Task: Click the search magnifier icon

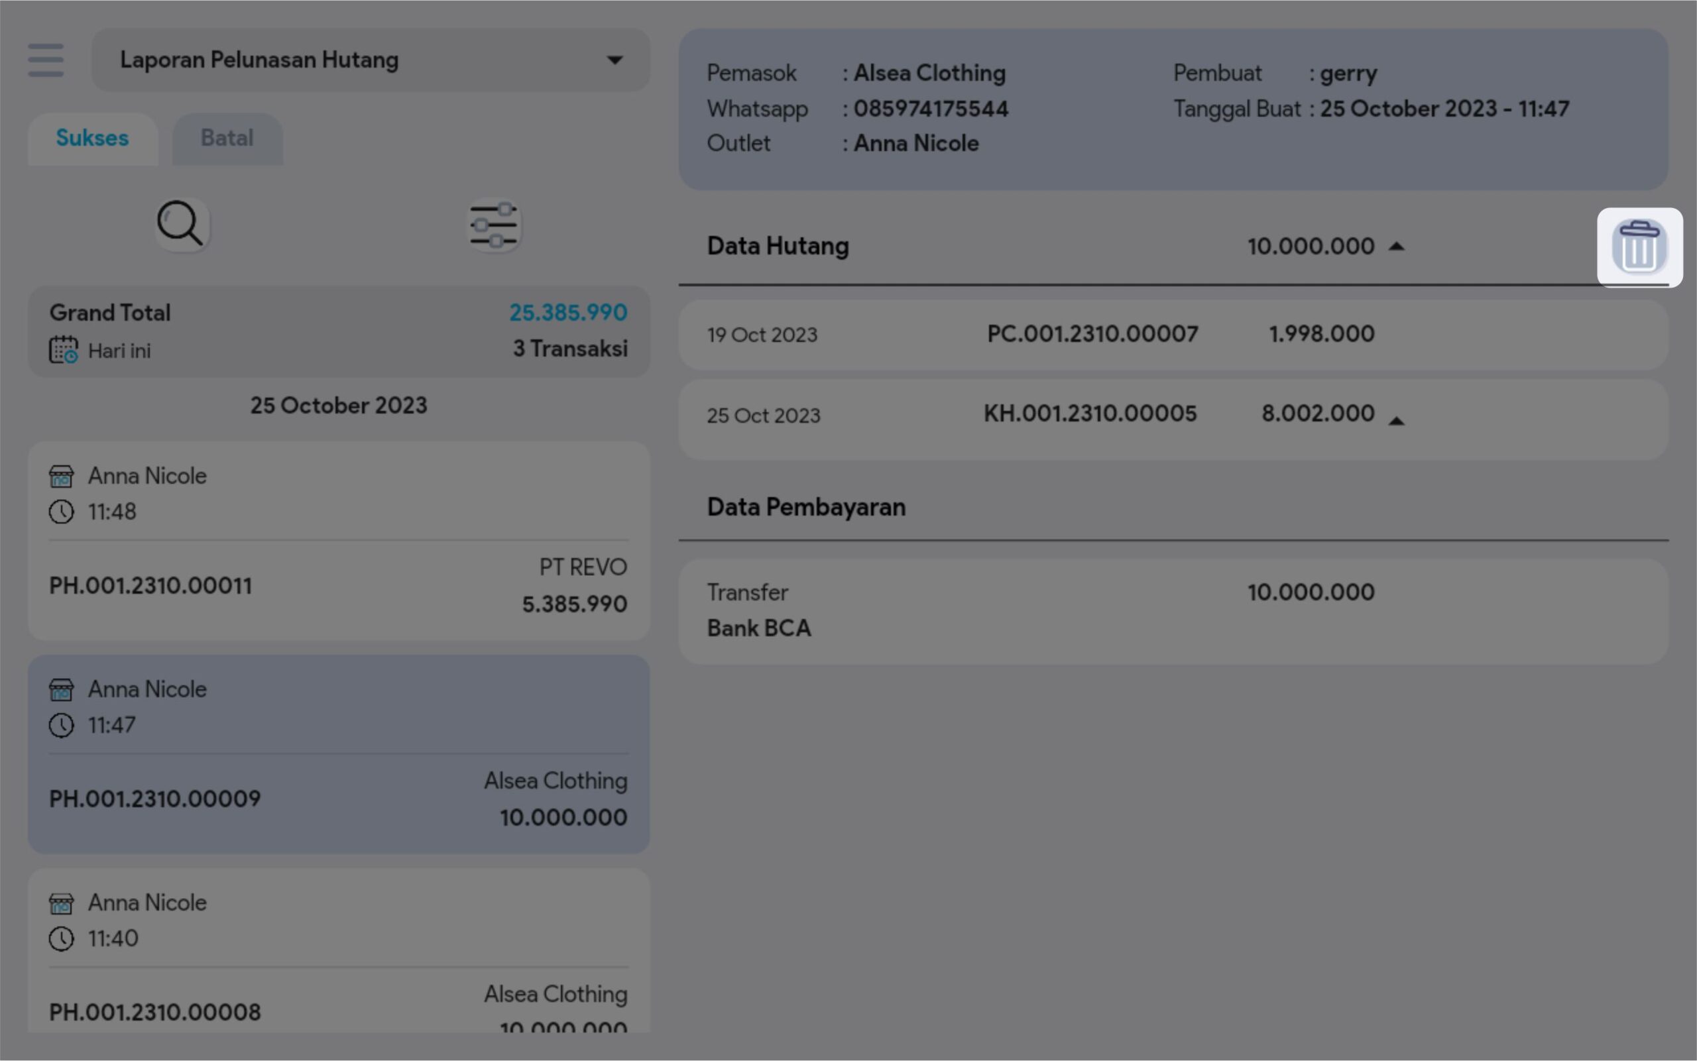Action: pyautogui.click(x=181, y=225)
